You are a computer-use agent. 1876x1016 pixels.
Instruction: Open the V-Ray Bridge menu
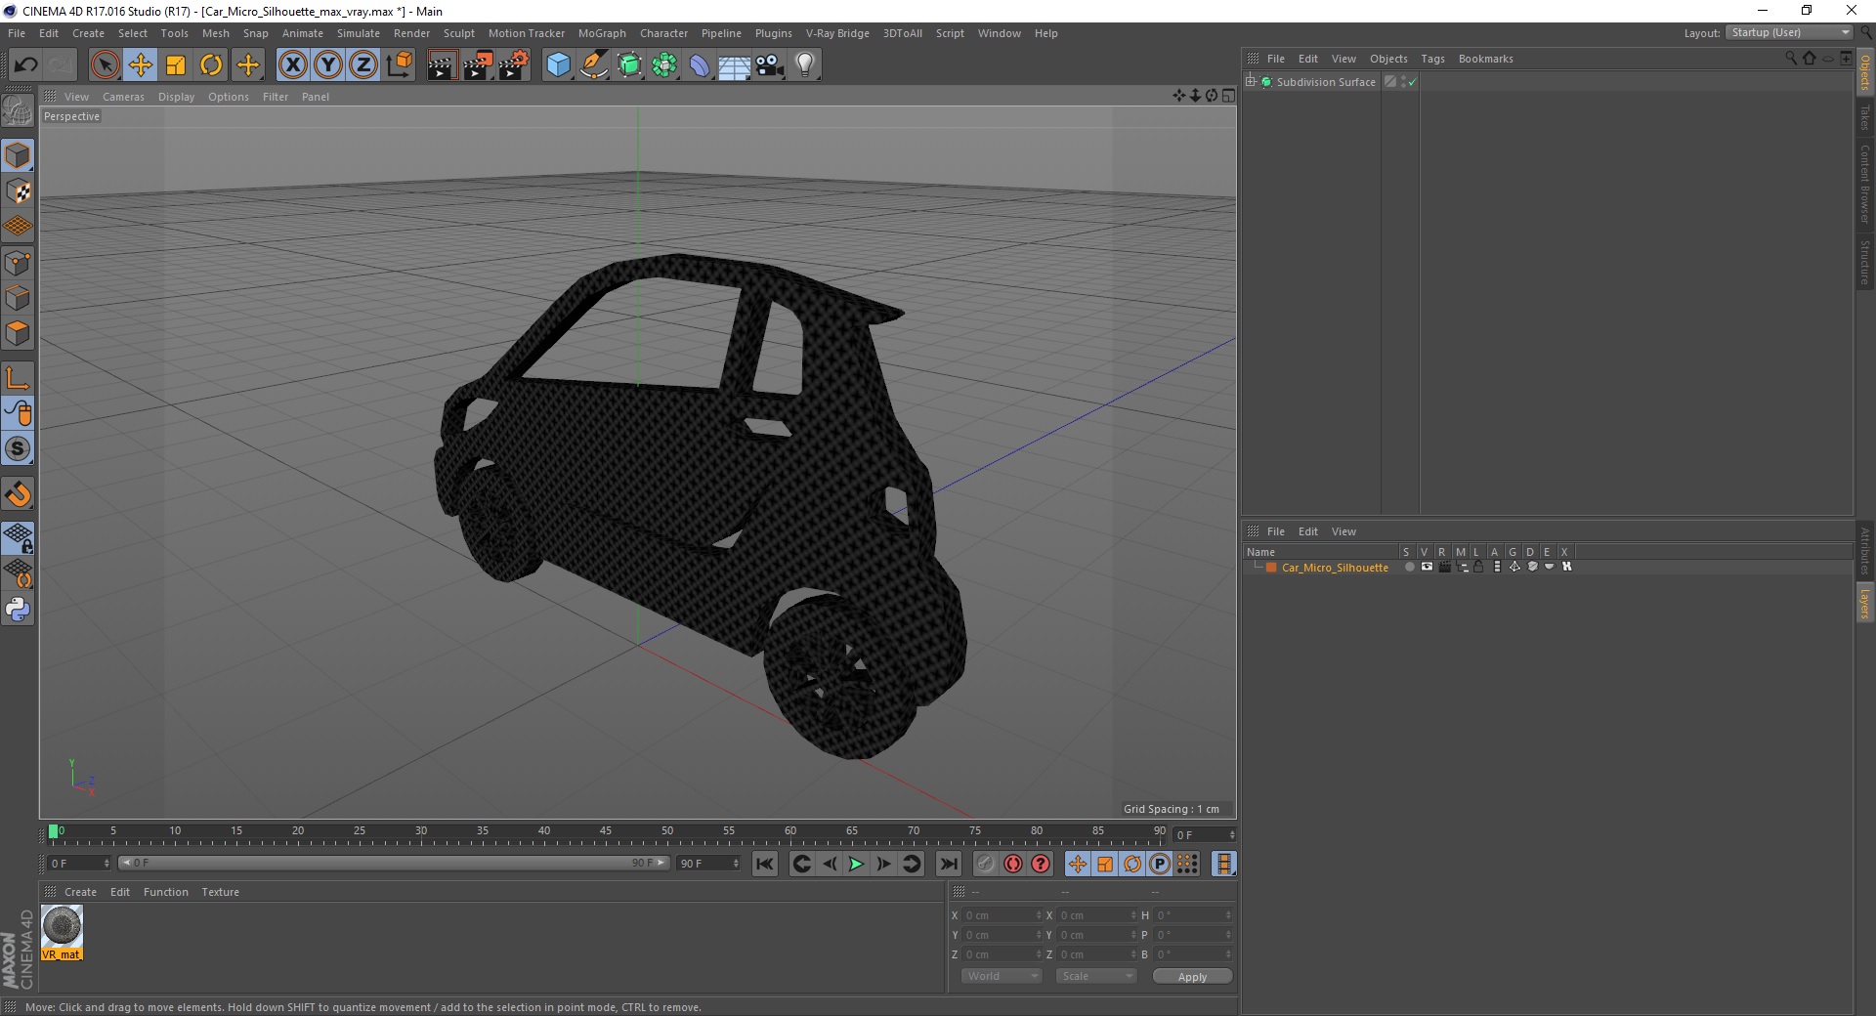tap(837, 33)
